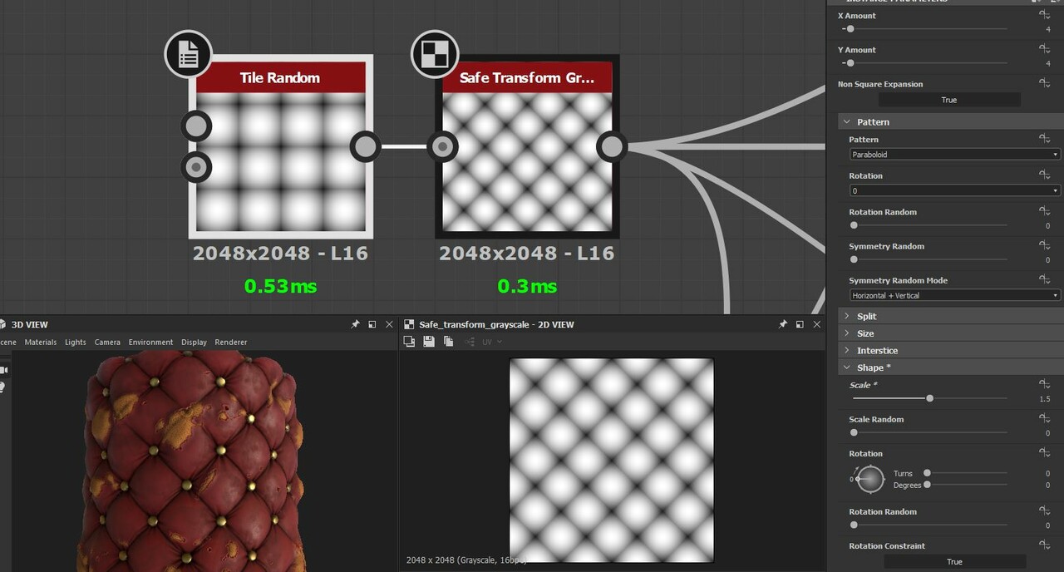Image resolution: width=1064 pixels, height=572 pixels.
Task: Open Symmetry Random parameter options icon
Action: click(1044, 246)
